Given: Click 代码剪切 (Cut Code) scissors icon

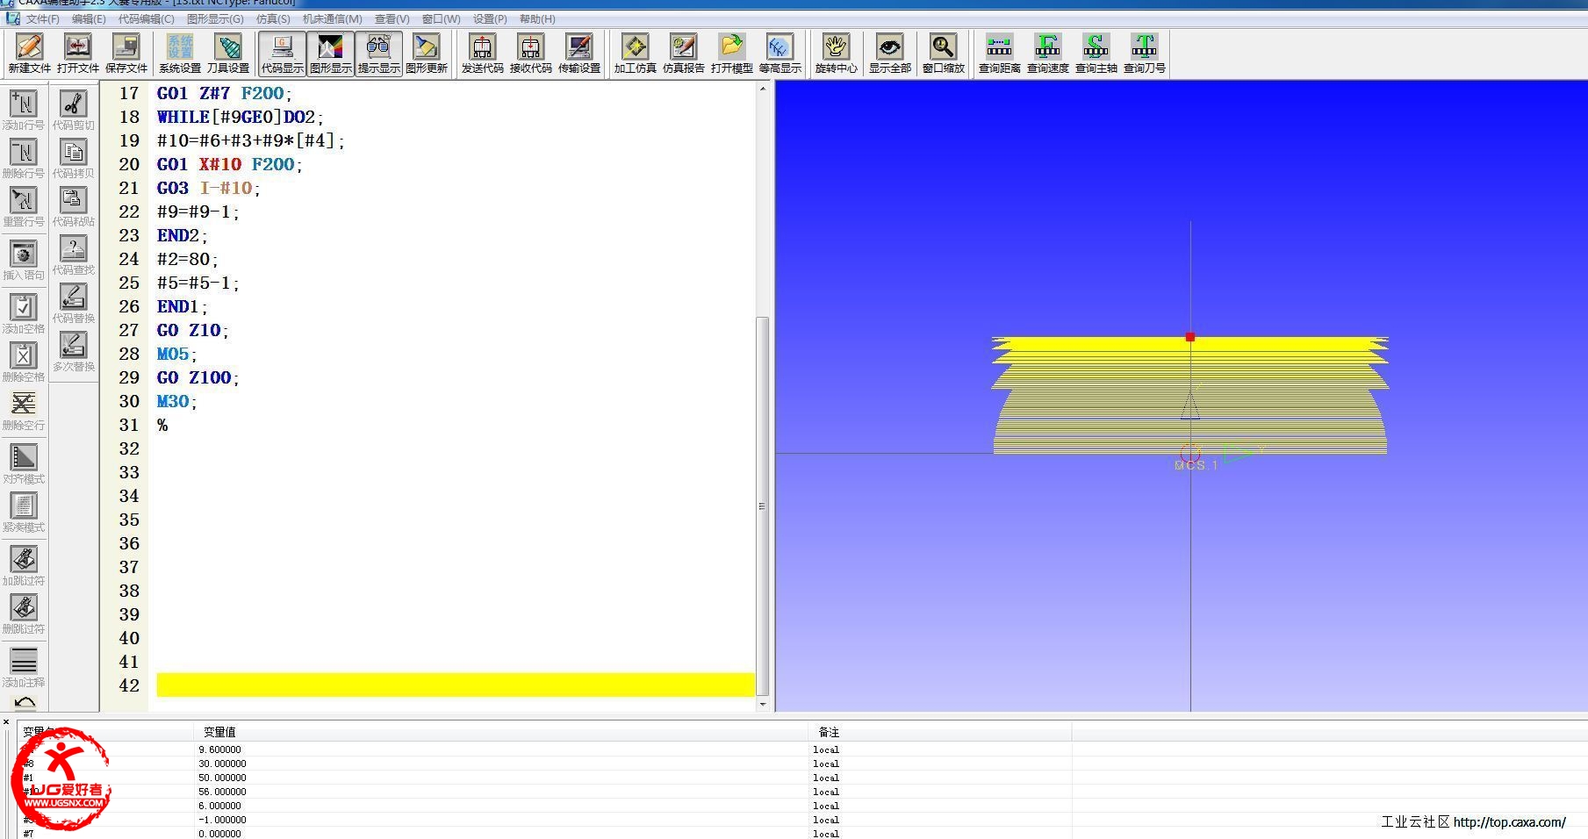Looking at the screenshot, I should (x=74, y=110).
